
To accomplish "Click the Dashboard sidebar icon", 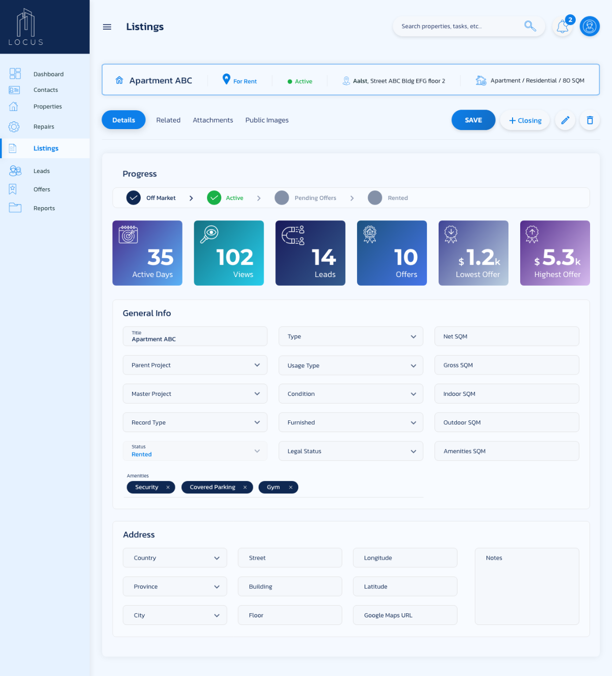I will pyautogui.click(x=15, y=74).
